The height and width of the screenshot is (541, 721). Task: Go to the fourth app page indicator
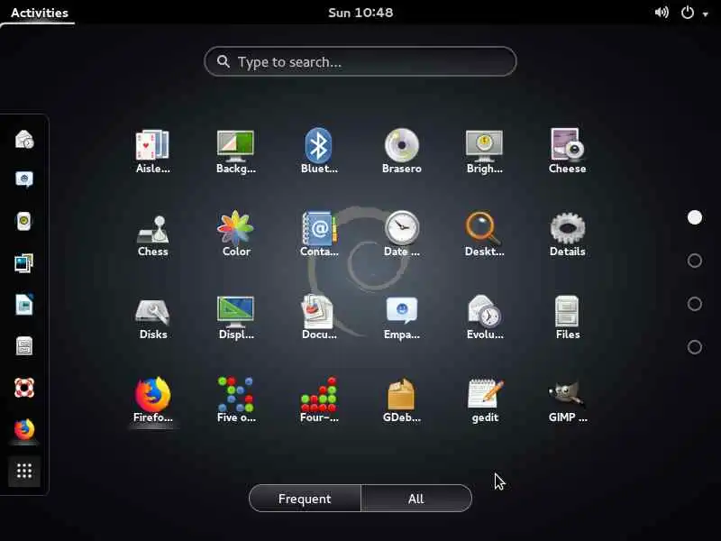[x=694, y=347]
